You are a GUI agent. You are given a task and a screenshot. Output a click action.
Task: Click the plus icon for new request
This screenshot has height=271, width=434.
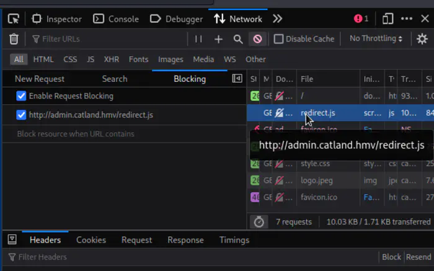218,39
